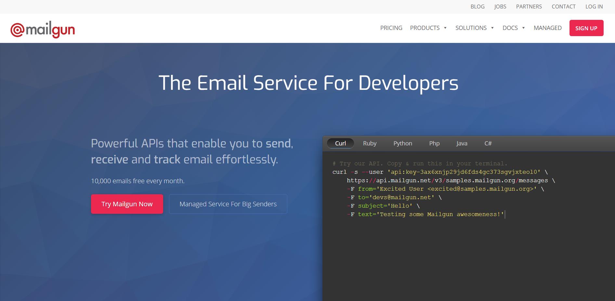The width and height of the screenshot is (615, 301).
Task: Click the arrow beside Solutions
Action: (492, 28)
